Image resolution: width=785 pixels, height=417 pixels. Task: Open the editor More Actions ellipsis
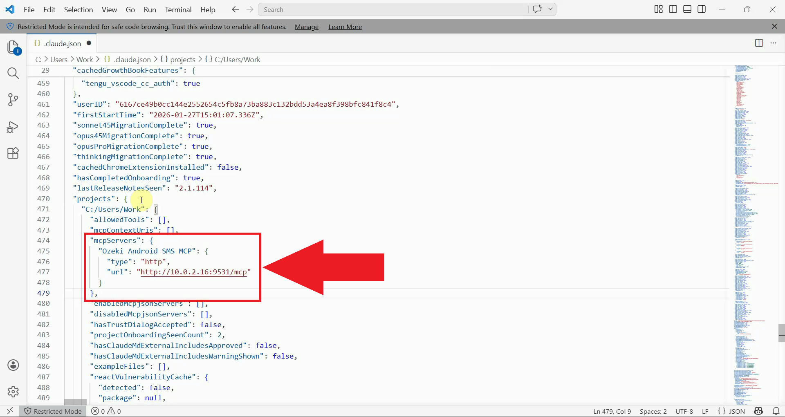pos(773,43)
